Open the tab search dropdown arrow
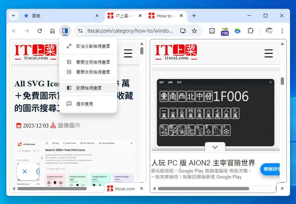296x204 pixels. click(x=13, y=16)
